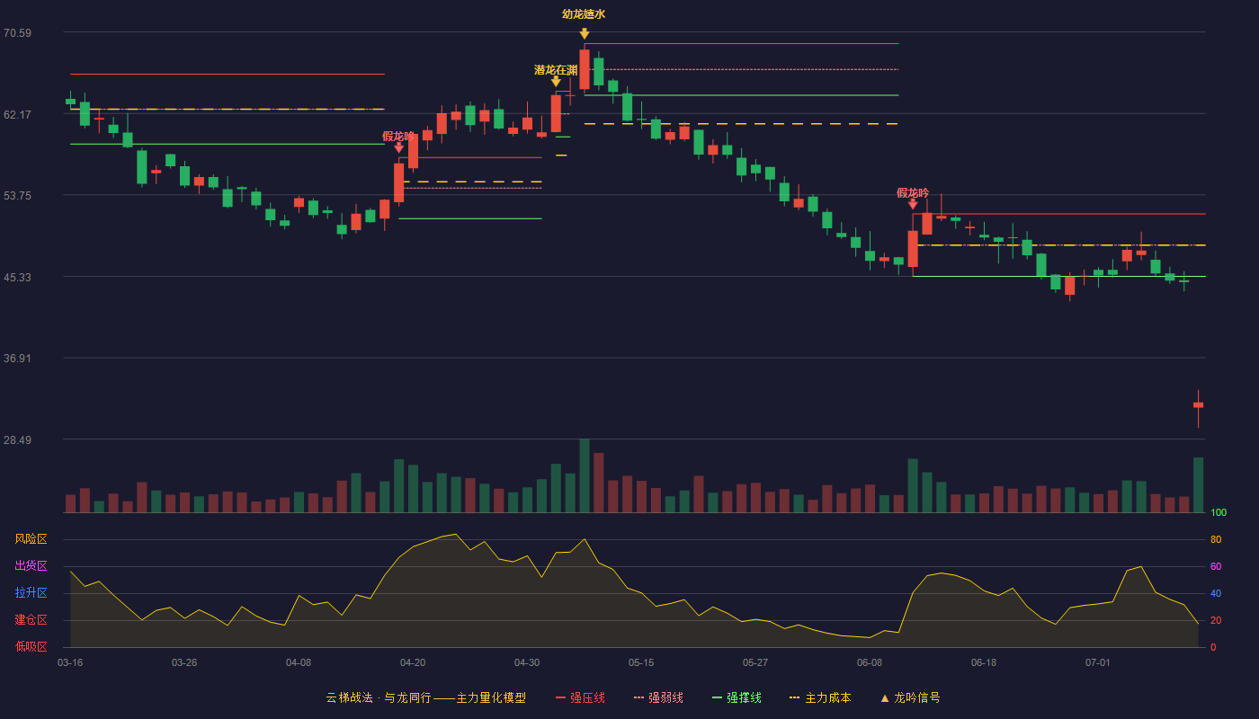This screenshot has height=719, width=1259.
Task: Toggle the 龙吟信号 legend entry
Action: click(x=910, y=697)
